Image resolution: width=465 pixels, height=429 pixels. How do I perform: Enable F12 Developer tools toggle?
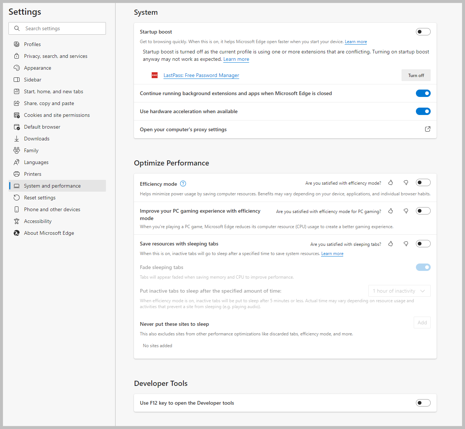[423, 403]
